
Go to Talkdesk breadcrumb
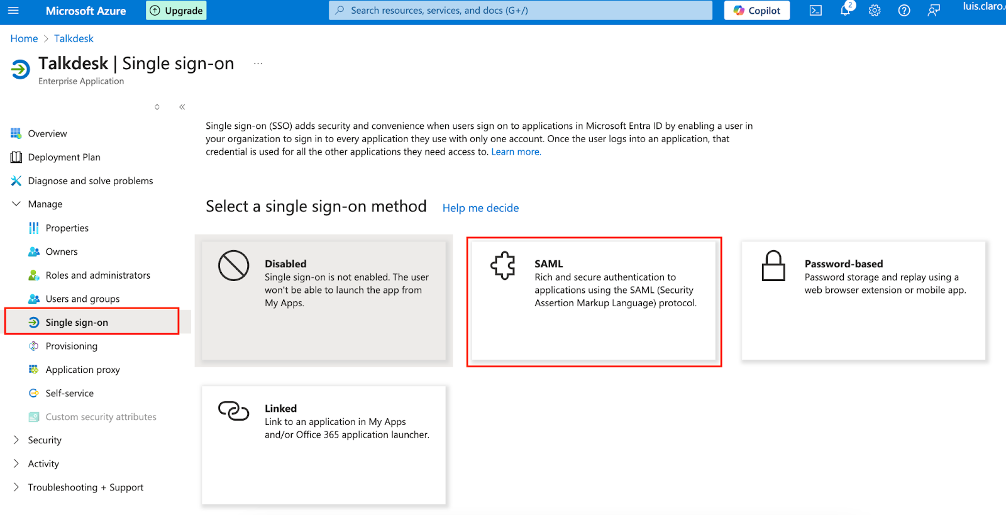tap(74, 38)
